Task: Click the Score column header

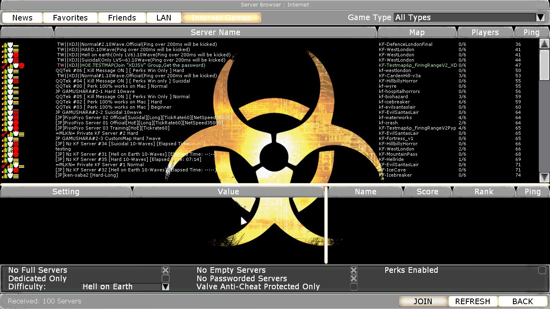Action: click(428, 192)
